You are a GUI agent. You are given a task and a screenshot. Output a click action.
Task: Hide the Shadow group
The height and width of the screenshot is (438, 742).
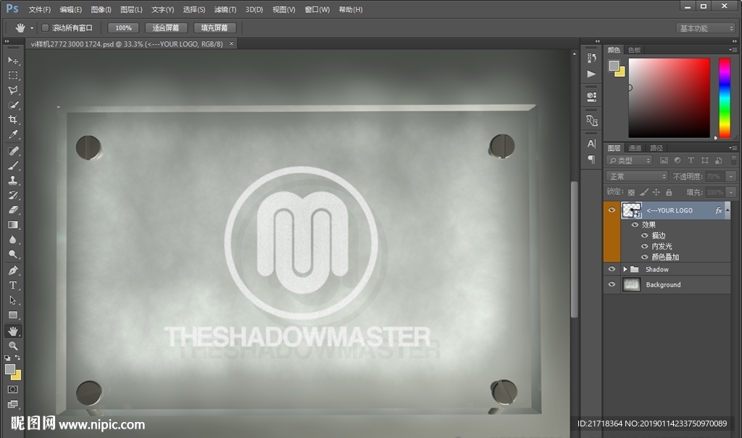point(612,269)
